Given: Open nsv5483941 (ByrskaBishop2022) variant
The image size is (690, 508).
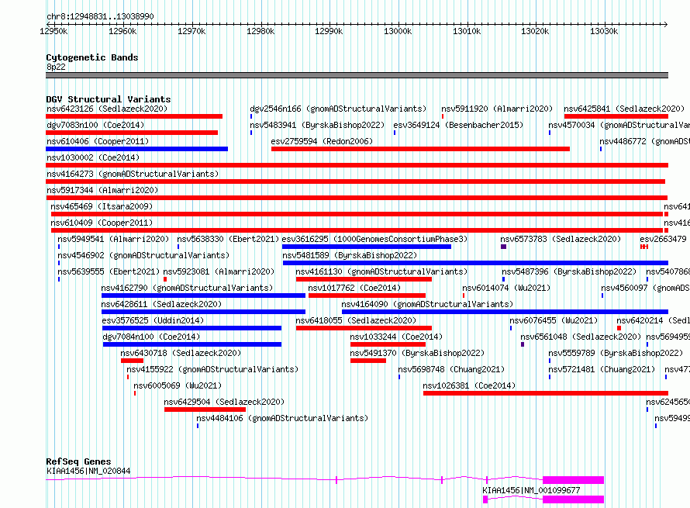Looking at the screenshot, I should [x=317, y=125].
